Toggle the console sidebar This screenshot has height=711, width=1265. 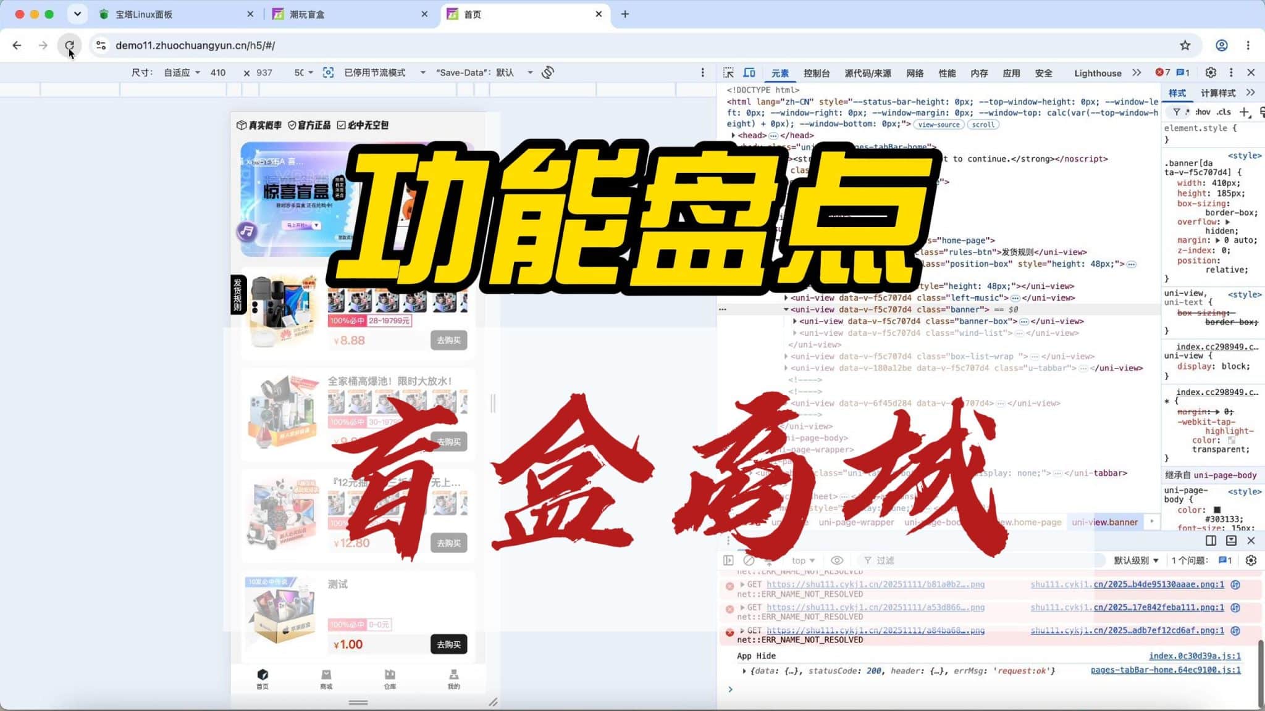pos(728,560)
